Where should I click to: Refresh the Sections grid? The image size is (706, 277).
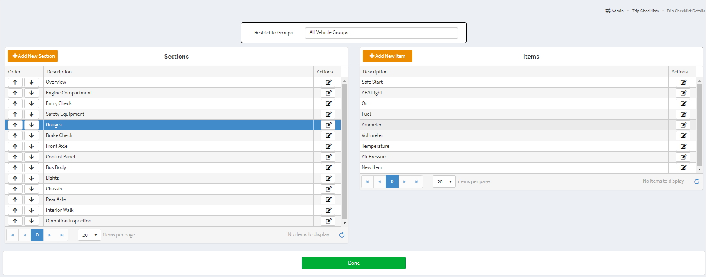[x=342, y=235]
